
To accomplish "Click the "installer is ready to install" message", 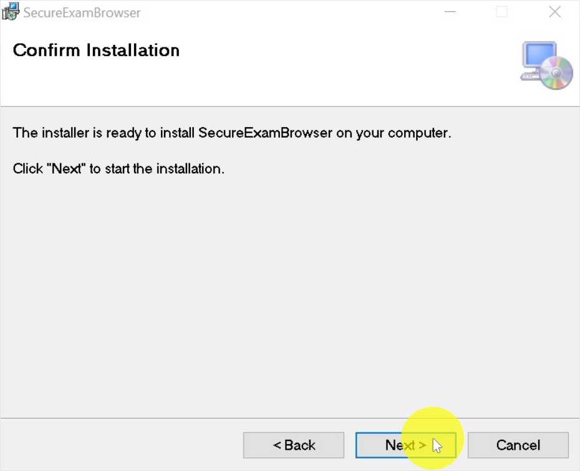I will pos(231,133).
